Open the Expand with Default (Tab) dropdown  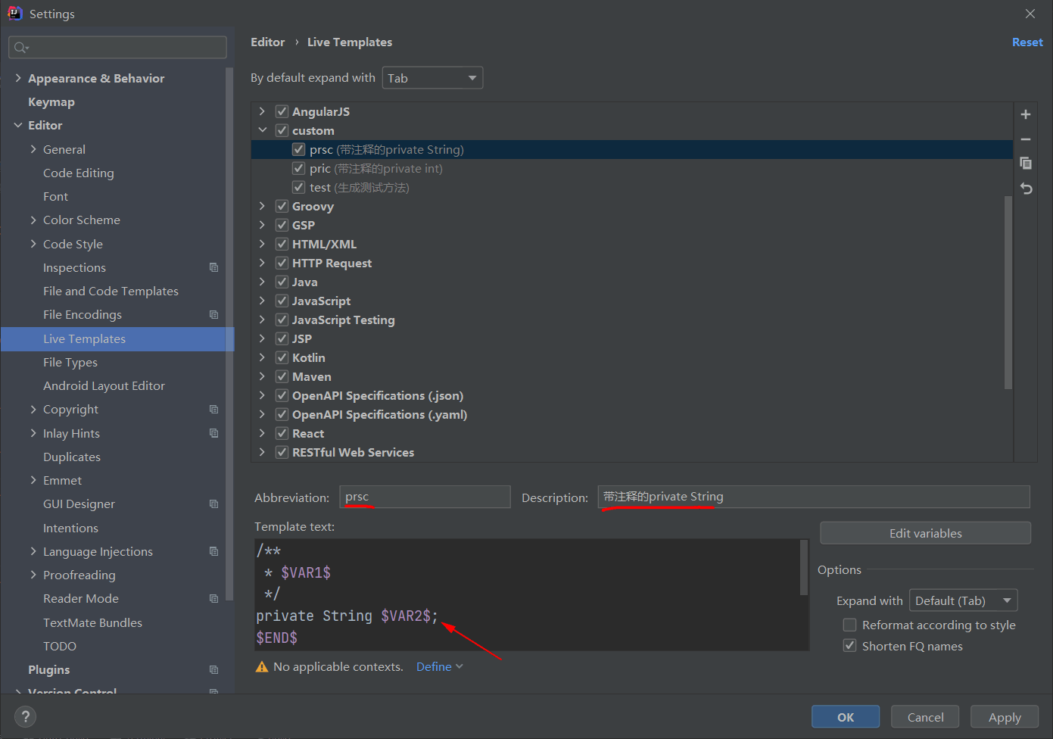pyautogui.click(x=964, y=600)
